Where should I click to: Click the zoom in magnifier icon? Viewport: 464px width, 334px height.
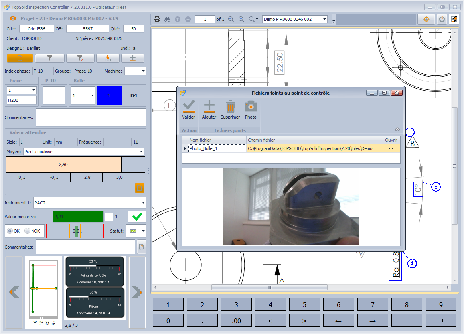[241, 19]
